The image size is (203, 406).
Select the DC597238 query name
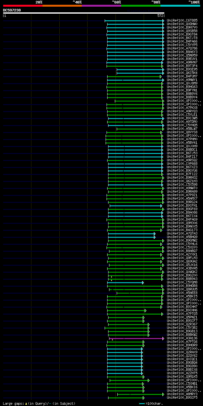pyautogui.click(x=12, y=10)
